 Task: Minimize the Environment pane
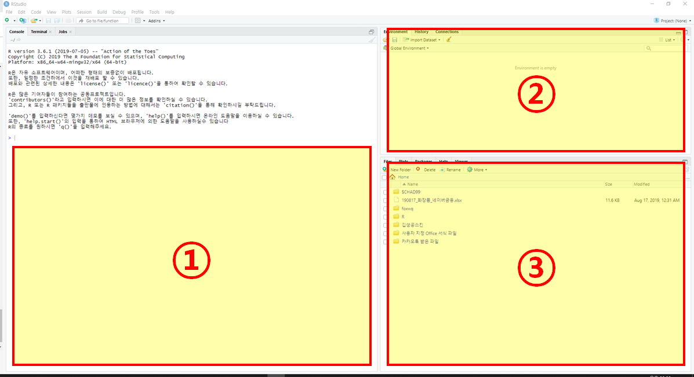coord(678,32)
